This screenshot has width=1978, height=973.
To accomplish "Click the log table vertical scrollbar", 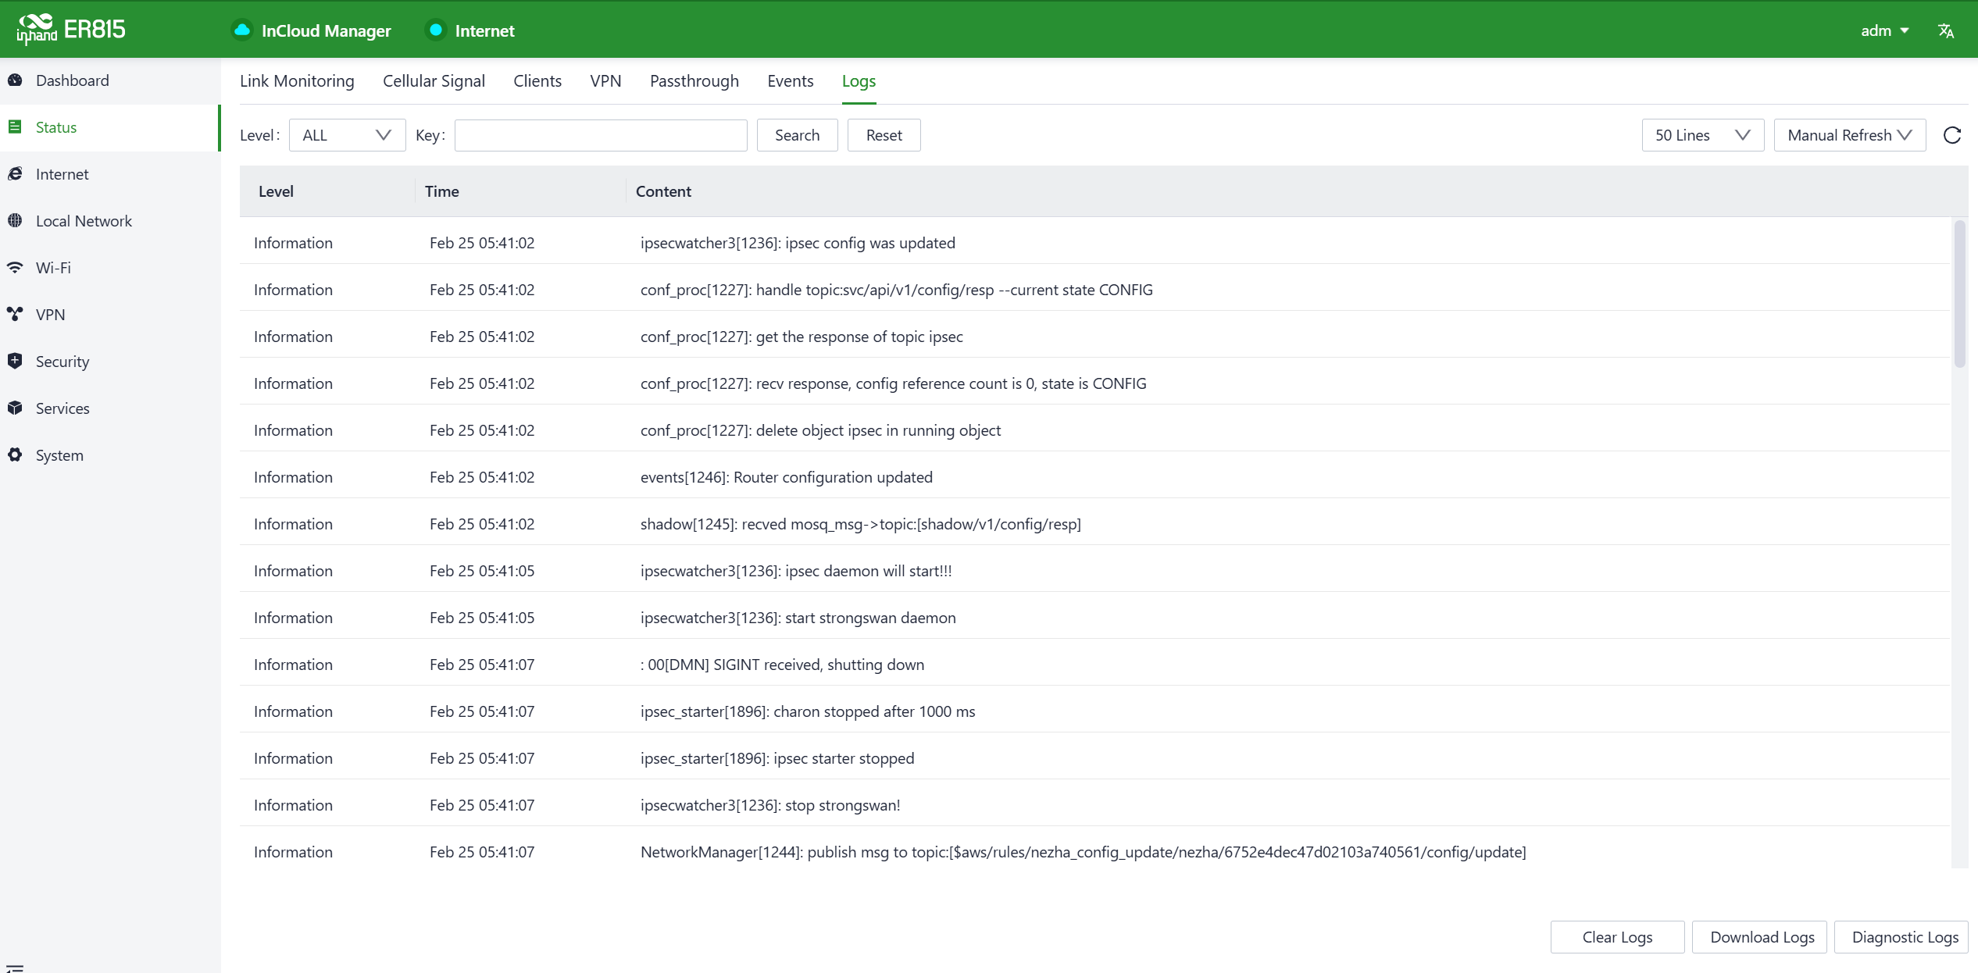I will coord(1959,294).
